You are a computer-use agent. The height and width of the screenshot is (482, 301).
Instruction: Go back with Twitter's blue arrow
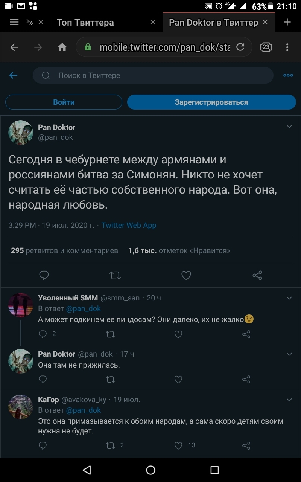[14, 76]
